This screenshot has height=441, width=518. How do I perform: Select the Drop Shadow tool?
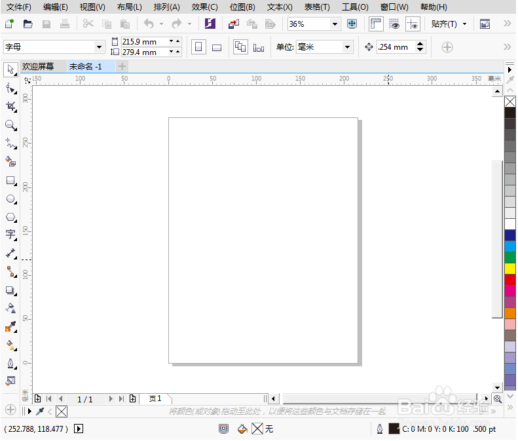(x=10, y=290)
